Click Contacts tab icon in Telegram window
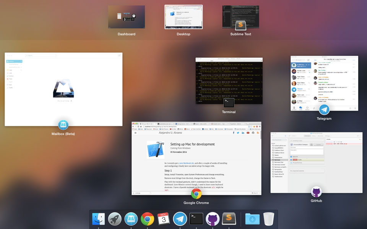The image size is (367, 229). (x=294, y=108)
